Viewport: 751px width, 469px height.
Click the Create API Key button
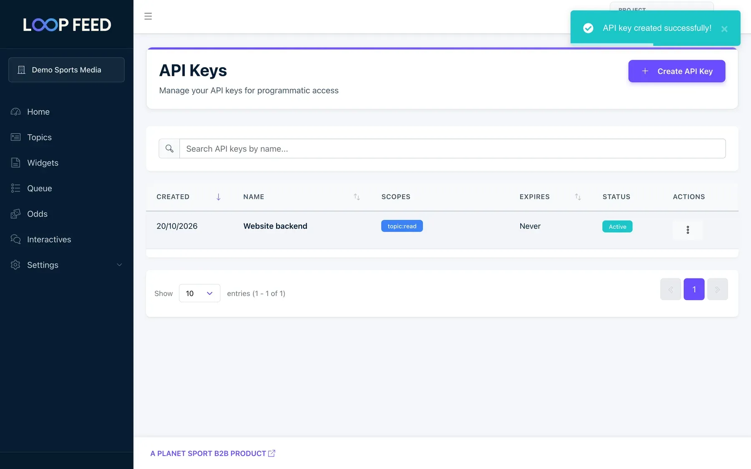[677, 71]
